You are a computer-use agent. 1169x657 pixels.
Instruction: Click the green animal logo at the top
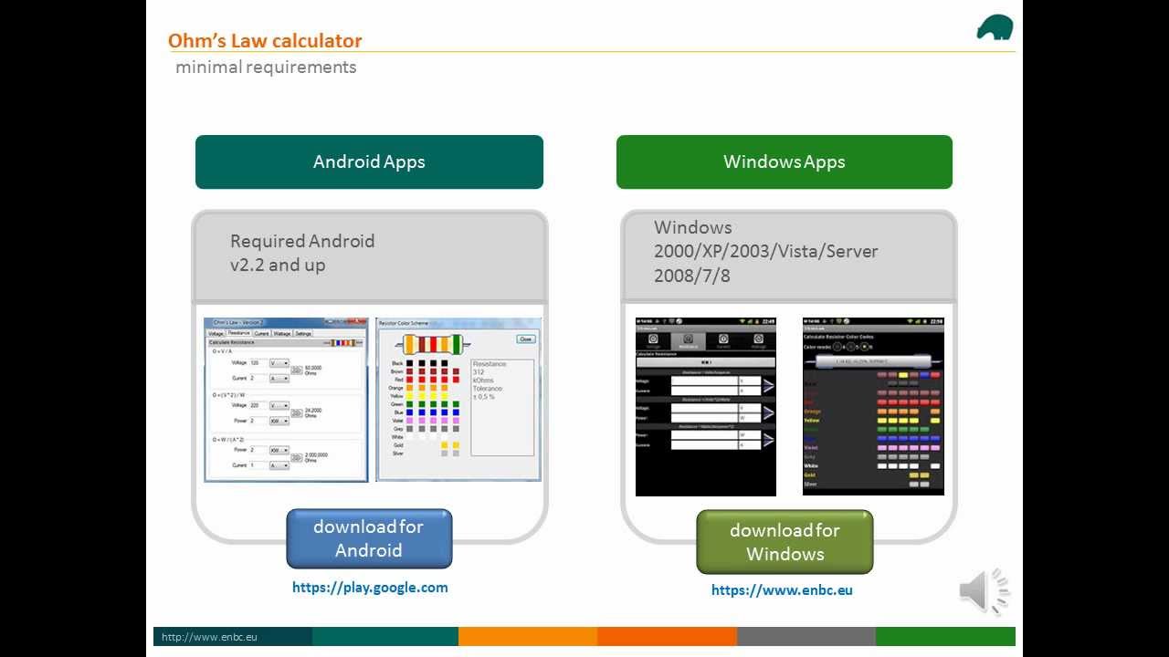(995, 26)
